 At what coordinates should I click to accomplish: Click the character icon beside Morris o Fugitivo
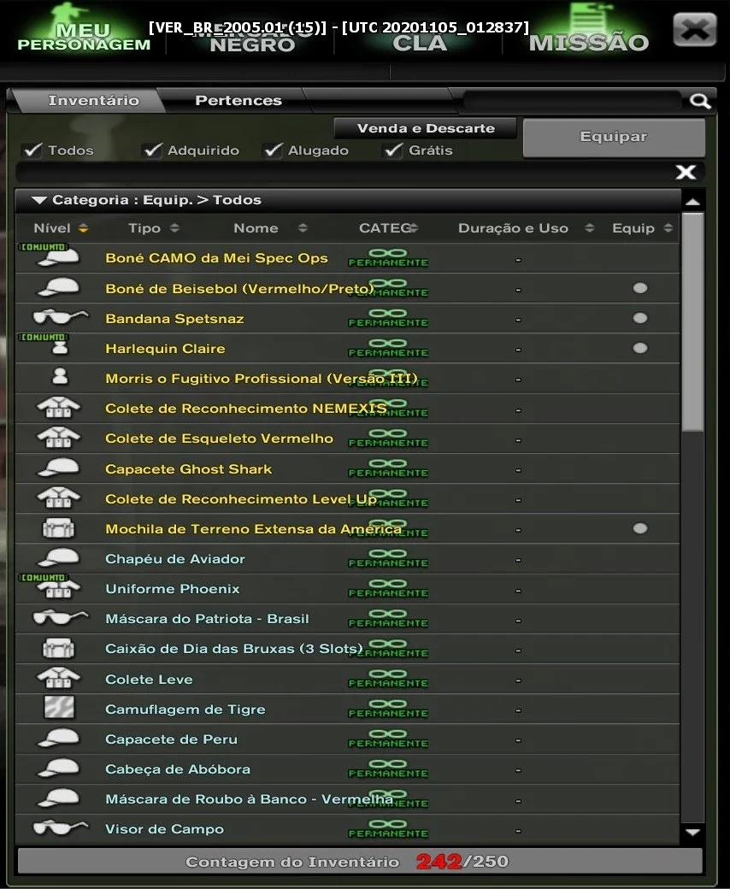(60, 377)
